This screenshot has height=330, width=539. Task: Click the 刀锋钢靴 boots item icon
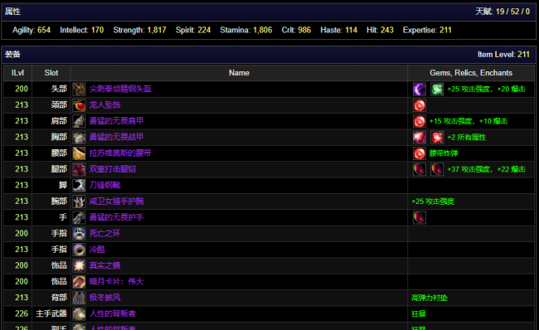(x=79, y=186)
